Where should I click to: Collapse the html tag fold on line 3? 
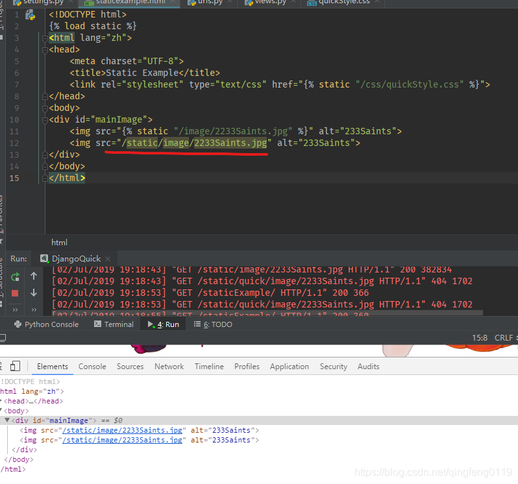(x=45, y=38)
